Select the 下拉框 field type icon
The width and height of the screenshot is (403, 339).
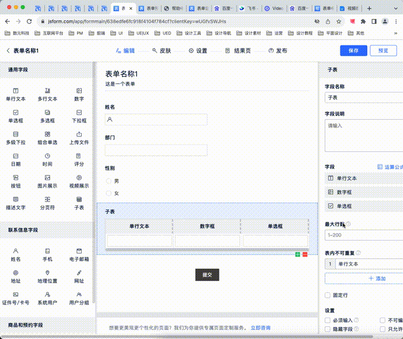click(79, 116)
